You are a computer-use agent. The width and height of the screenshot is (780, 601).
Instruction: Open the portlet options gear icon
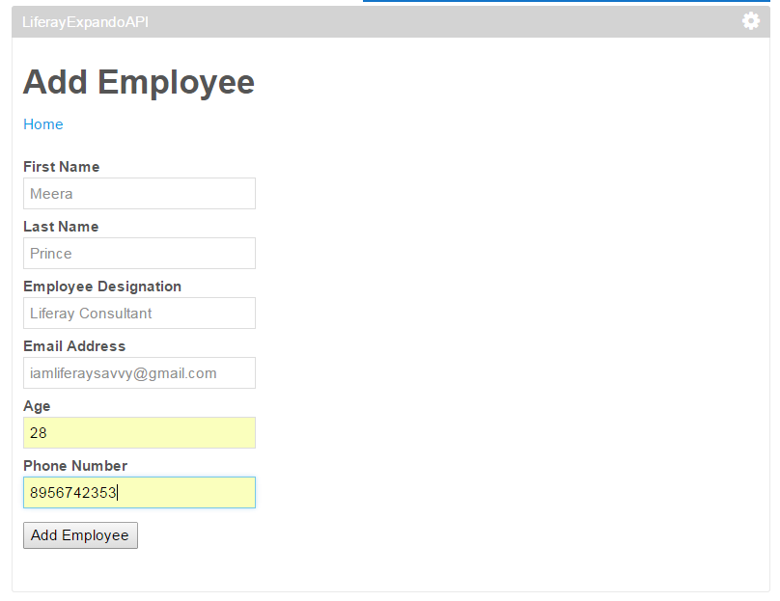[750, 21]
